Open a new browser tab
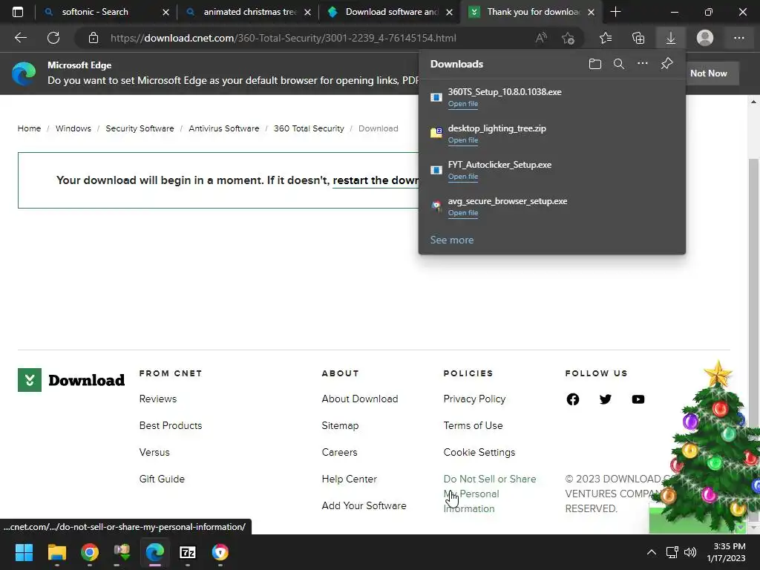This screenshot has width=760, height=570. pos(615,12)
